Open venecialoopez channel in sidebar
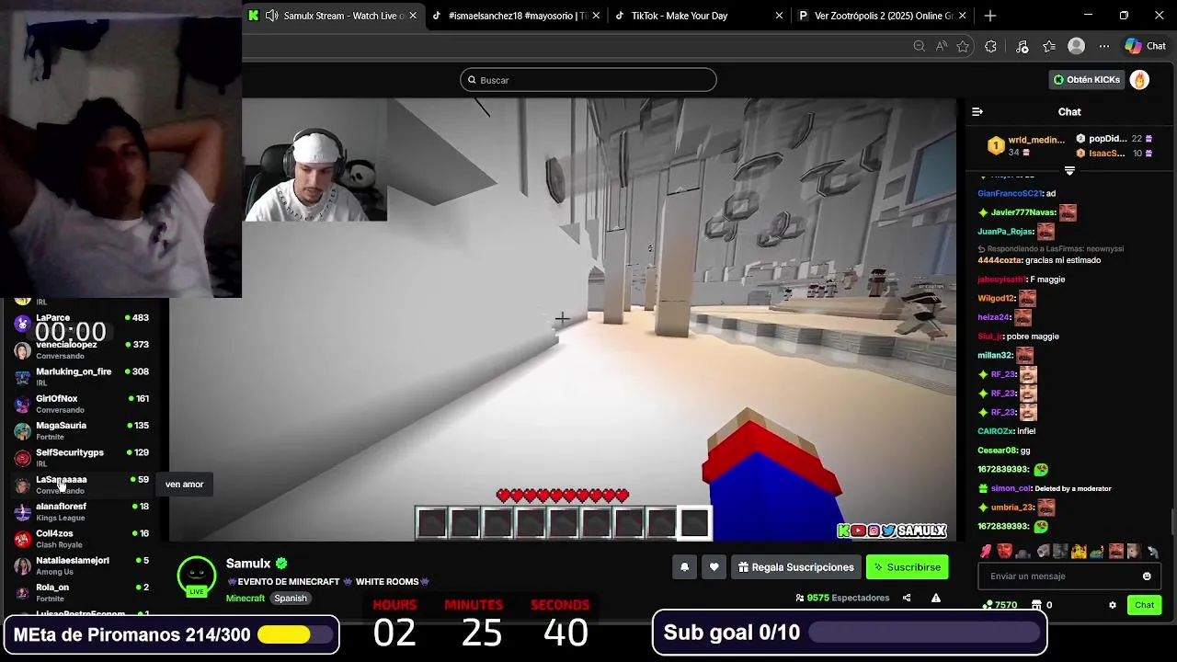1177x662 pixels. [83, 349]
